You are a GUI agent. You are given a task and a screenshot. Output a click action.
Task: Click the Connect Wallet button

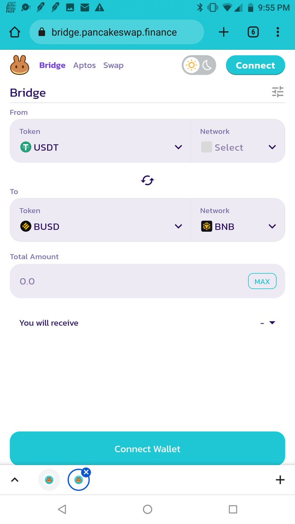coord(147,449)
